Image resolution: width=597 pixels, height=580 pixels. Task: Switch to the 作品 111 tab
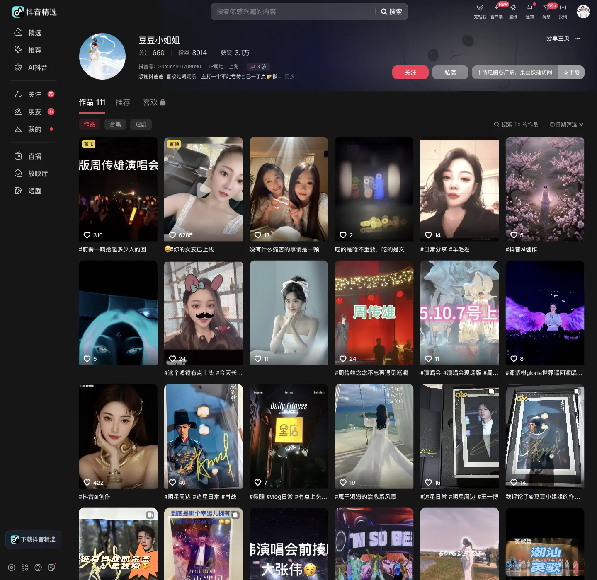pyautogui.click(x=92, y=102)
